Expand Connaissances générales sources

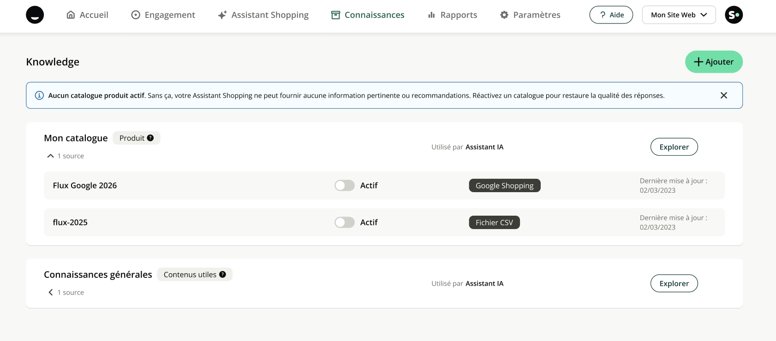pos(51,293)
